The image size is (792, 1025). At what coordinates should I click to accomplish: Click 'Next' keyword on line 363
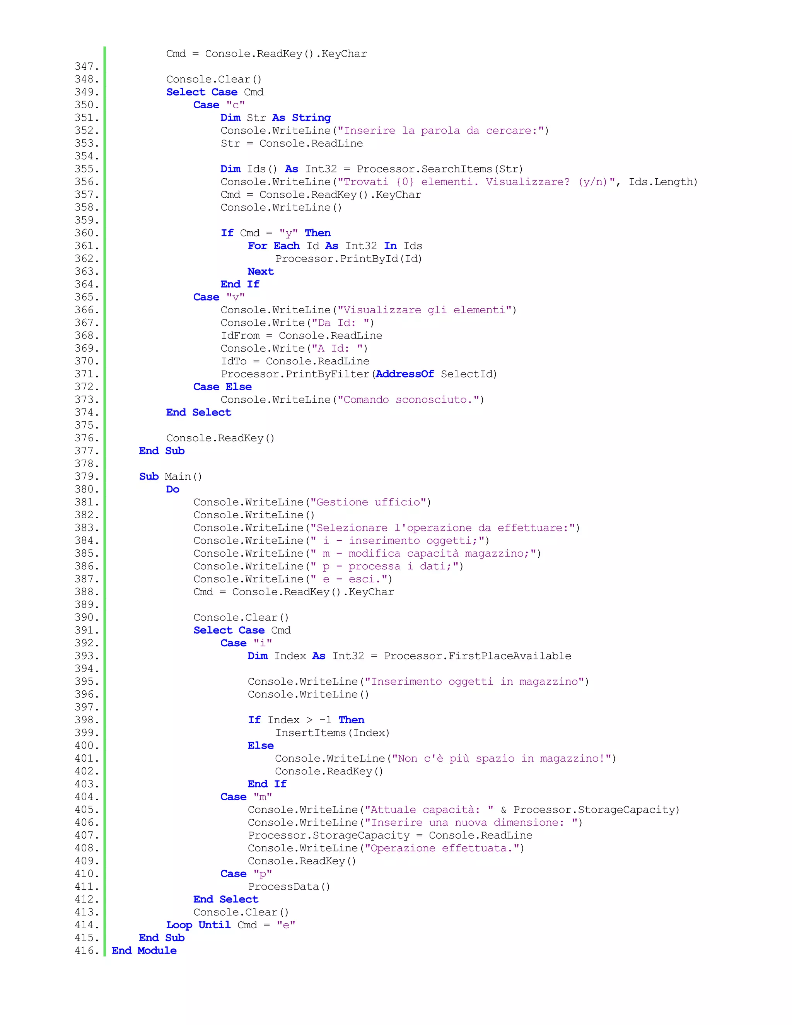click(261, 271)
